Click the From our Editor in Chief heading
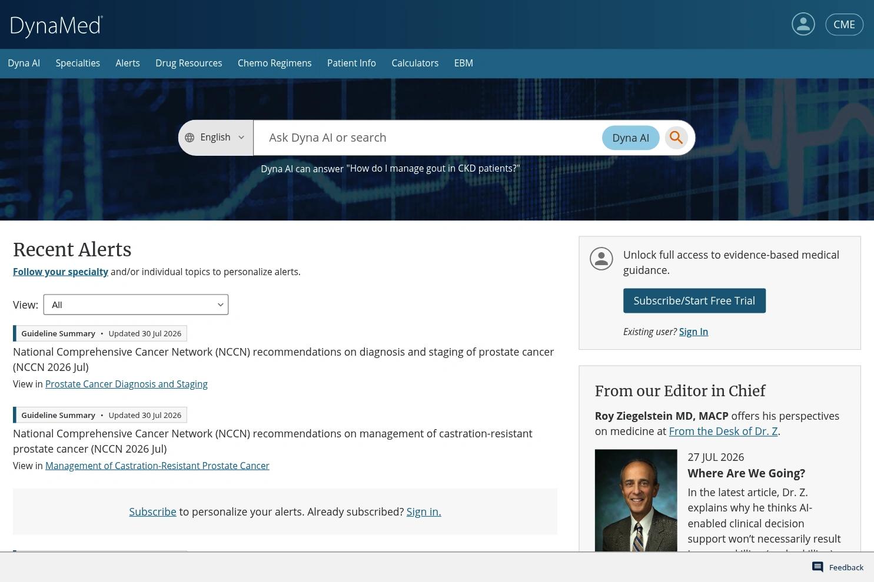 pos(680,391)
